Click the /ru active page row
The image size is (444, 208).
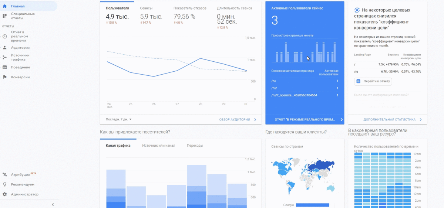[x=305, y=81]
